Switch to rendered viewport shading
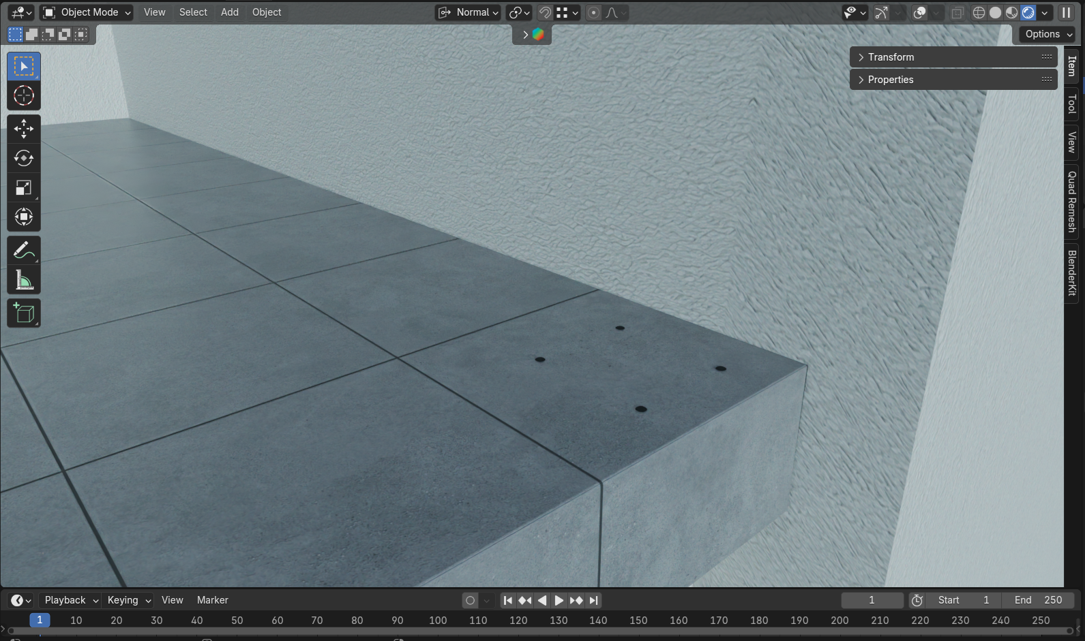The image size is (1085, 641). click(1028, 12)
